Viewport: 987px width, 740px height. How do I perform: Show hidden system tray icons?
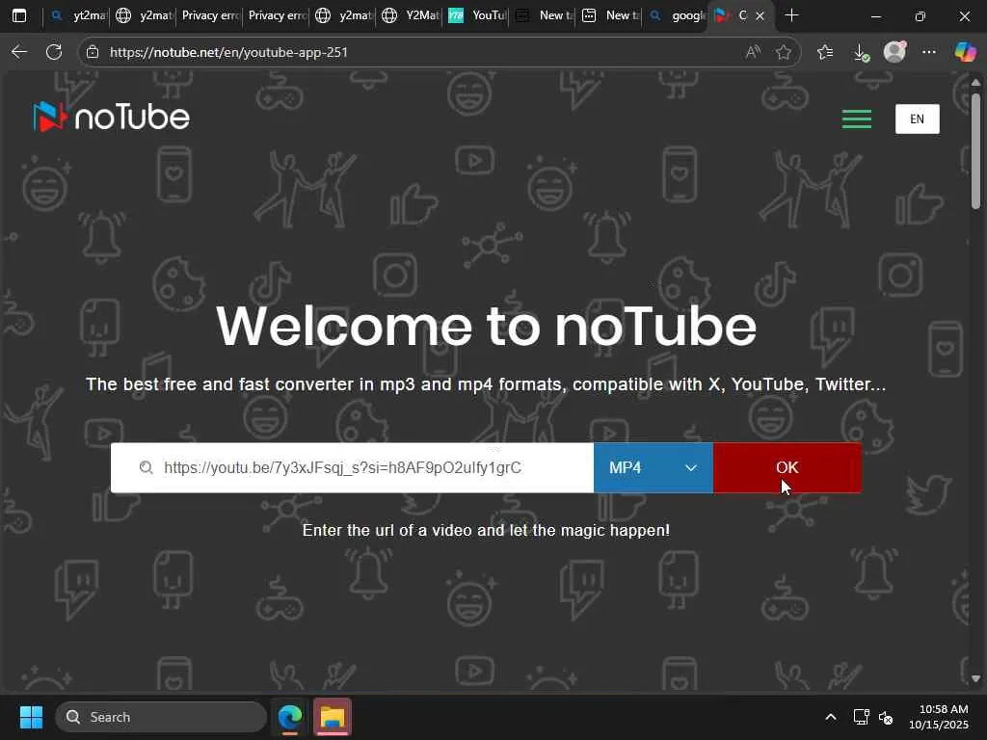point(830,717)
